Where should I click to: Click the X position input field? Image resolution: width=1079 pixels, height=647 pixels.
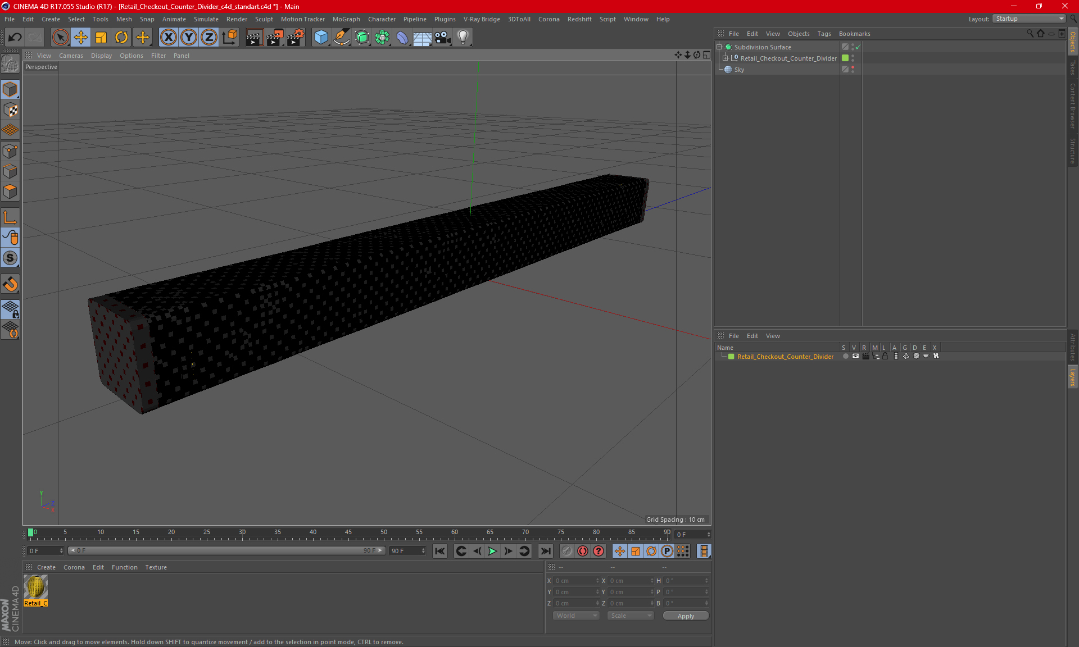577,581
